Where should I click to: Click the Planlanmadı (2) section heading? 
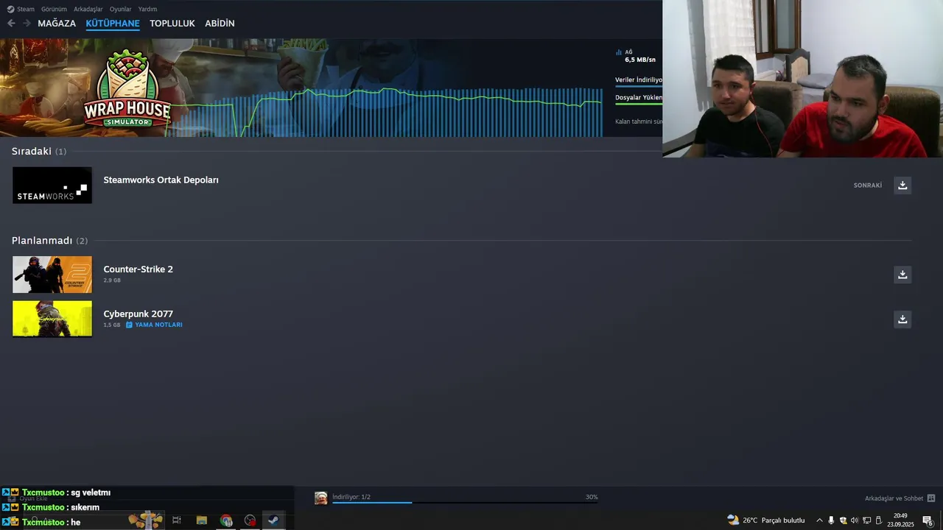(49, 241)
